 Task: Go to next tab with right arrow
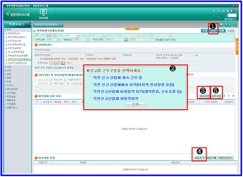pyautogui.click(x=230, y=24)
